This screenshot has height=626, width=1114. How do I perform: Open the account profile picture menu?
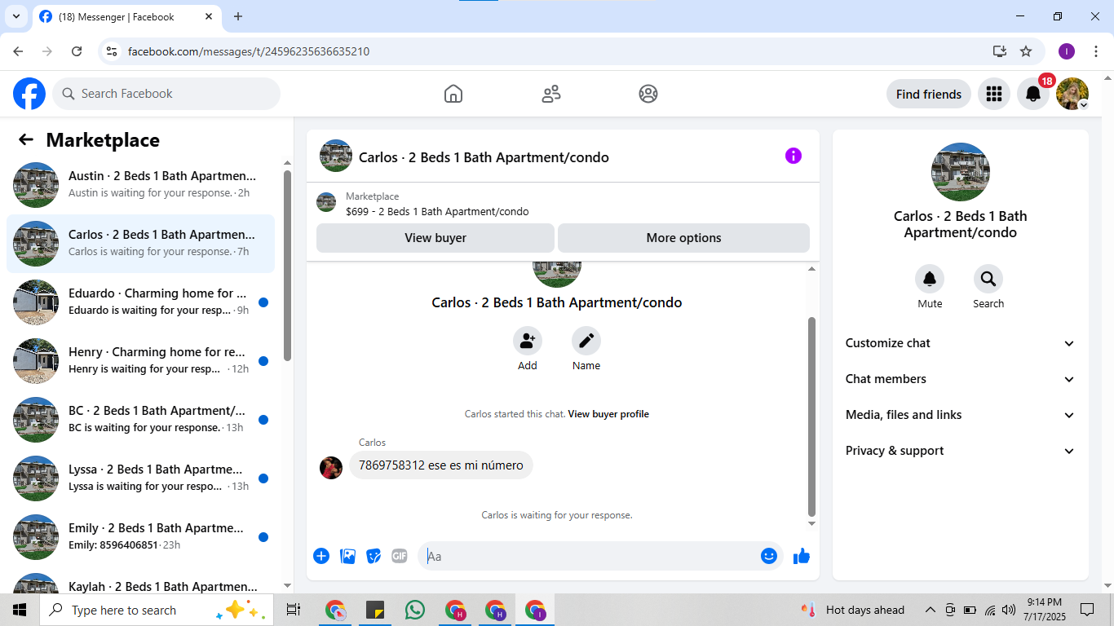click(x=1072, y=94)
